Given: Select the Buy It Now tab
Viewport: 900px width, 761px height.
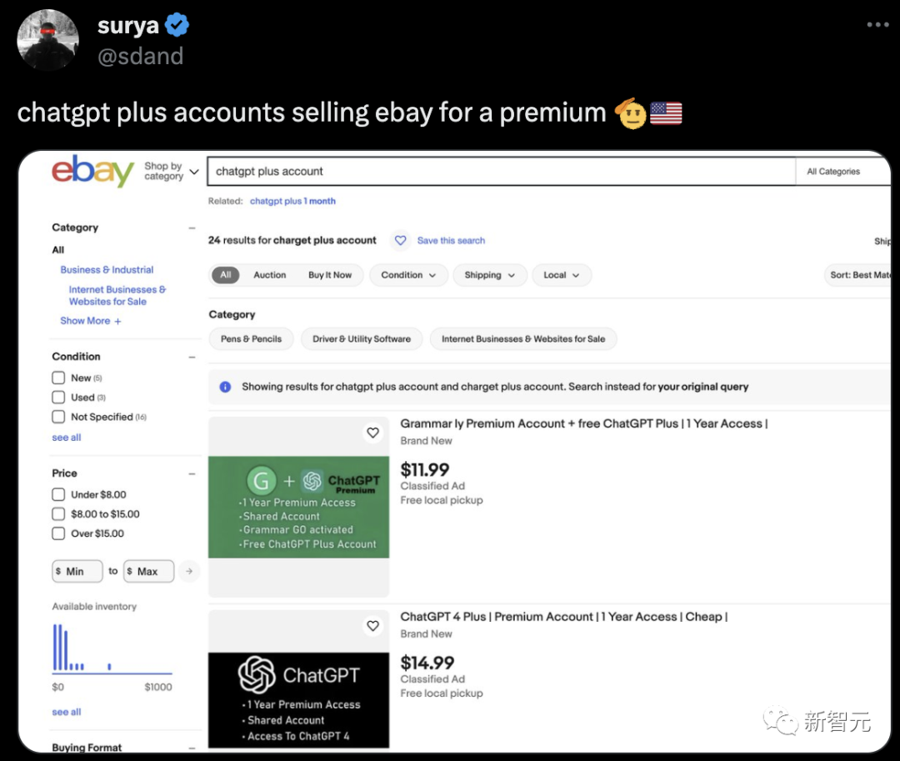Looking at the screenshot, I should click(x=330, y=275).
